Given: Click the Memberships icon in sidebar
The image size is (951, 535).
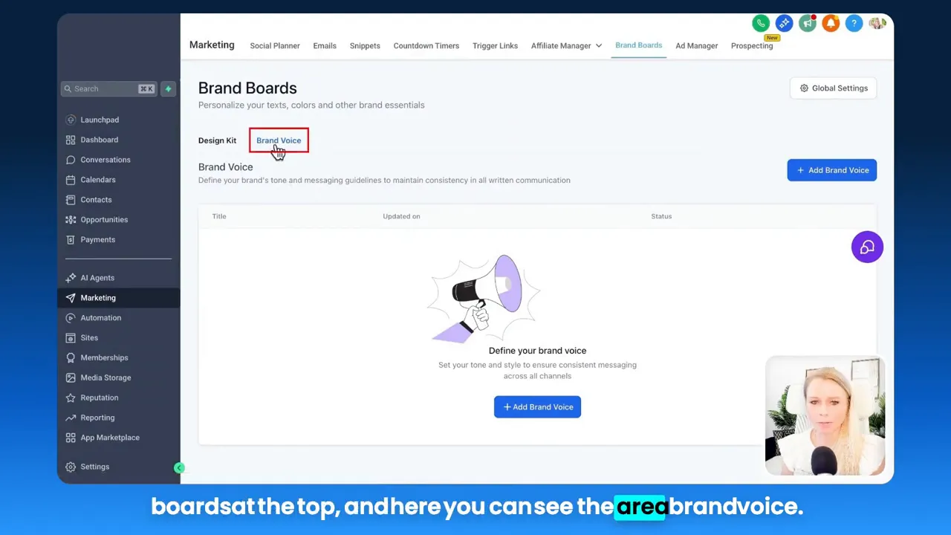Looking at the screenshot, I should tap(71, 358).
